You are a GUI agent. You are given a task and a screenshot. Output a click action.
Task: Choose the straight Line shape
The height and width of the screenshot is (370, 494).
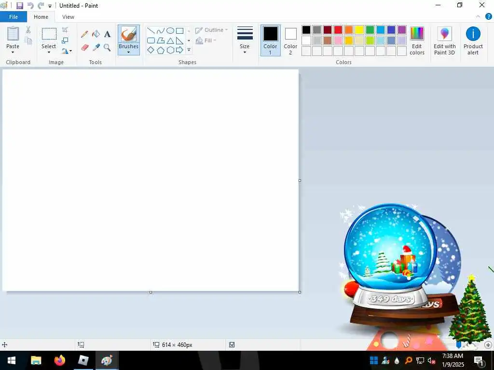(x=151, y=30)
